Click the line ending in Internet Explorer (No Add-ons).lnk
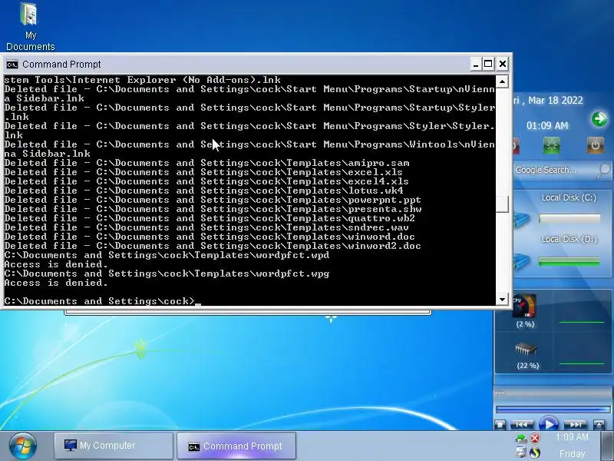This screenshot has width=614, height=461. pos(142,80)
